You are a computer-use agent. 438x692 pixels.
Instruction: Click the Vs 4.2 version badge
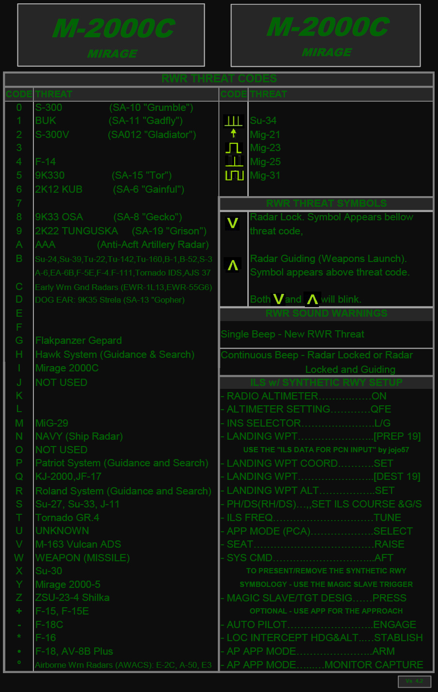[x=414, y=681]
